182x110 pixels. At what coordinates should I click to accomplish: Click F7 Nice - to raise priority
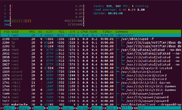[95, 108]
